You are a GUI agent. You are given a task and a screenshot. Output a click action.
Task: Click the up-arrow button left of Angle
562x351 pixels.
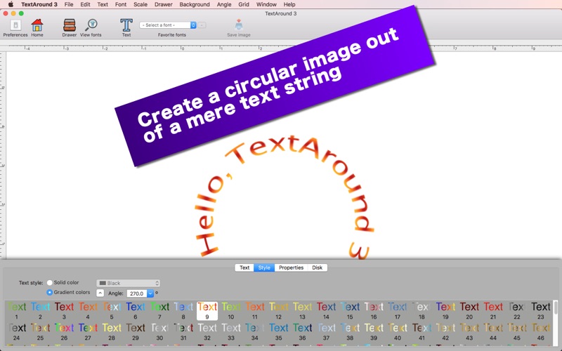point(100,293)
